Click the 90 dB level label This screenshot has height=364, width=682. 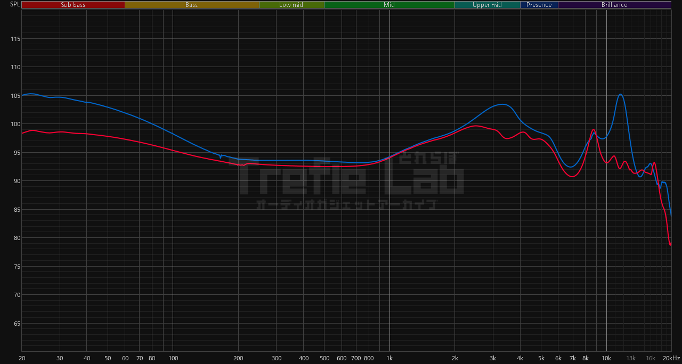coord(17,181)
